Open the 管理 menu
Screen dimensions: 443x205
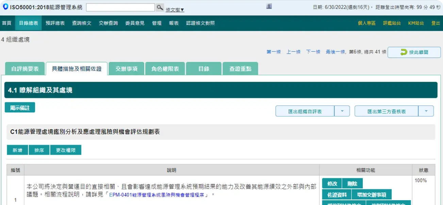coord(157,23)
